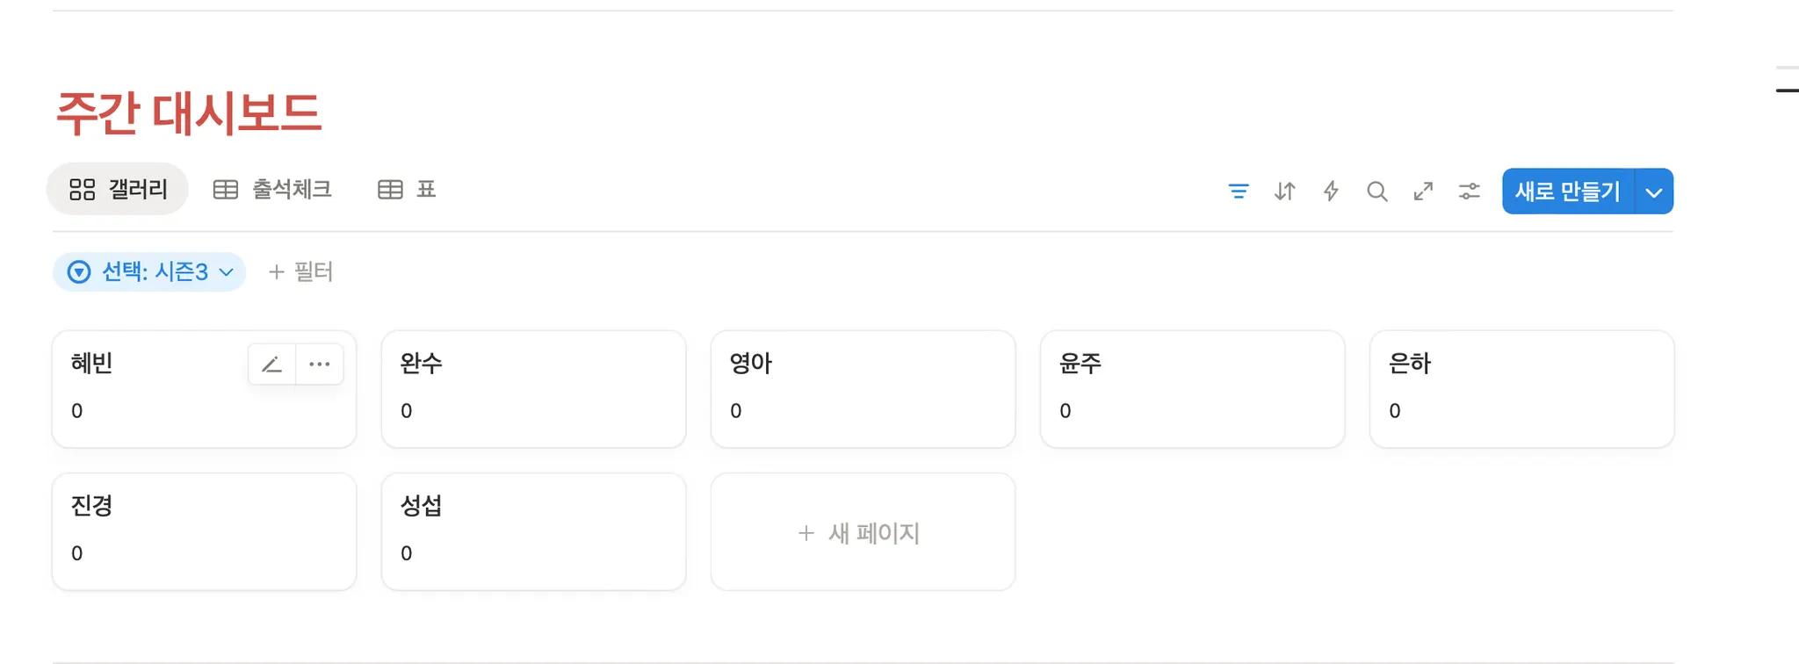Screen dimensions: 1799x664
Task: Expand the 새로 만들기 dropdown arrow
Action: (x=1654, y=191)
